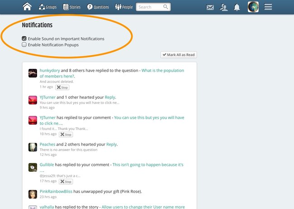Click the search magnifier icon
This screenshot has height=209, width=294.
pos(166,7)
